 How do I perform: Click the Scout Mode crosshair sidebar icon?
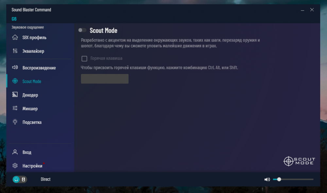point(15,81)
